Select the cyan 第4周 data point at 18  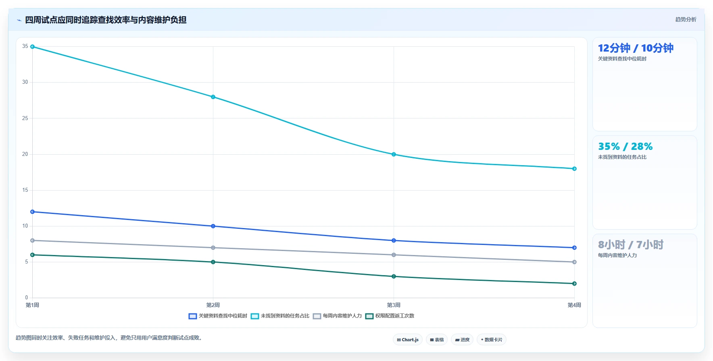pos(574,169)
